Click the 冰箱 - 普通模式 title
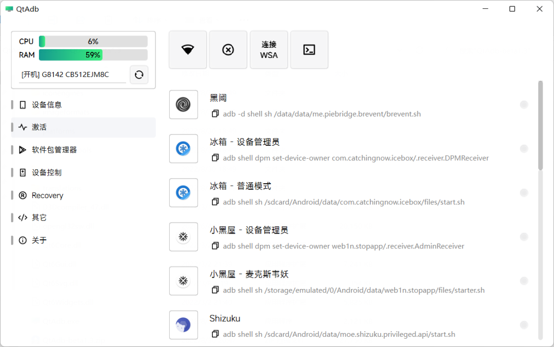Screen dimensions: 554x347 pyautogui.click(x=240, y=186)
